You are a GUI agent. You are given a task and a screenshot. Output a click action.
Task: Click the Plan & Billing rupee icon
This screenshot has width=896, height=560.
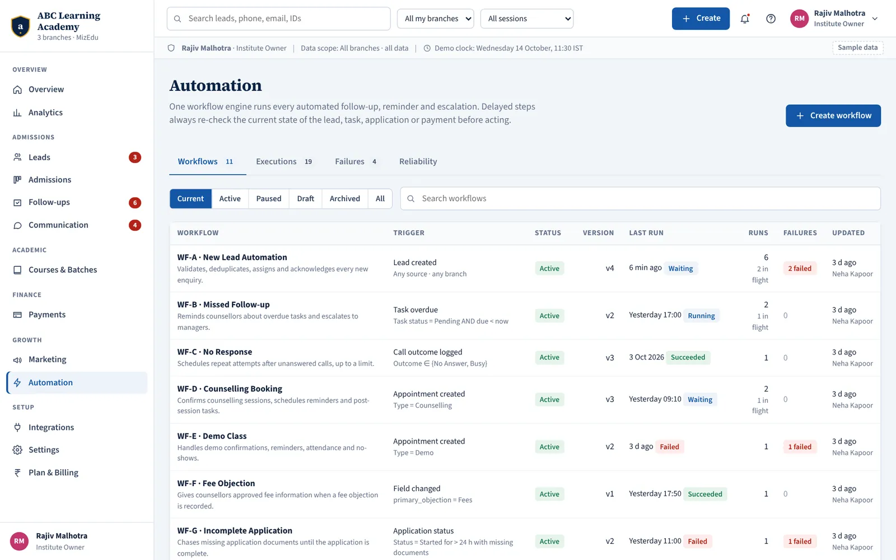click(x=17, y=473)
